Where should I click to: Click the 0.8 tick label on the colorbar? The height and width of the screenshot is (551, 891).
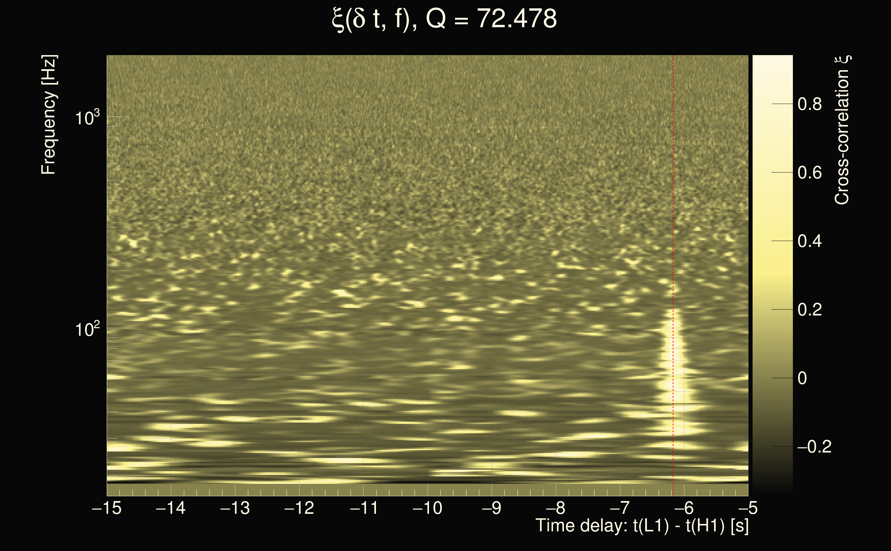pos(809,104)
